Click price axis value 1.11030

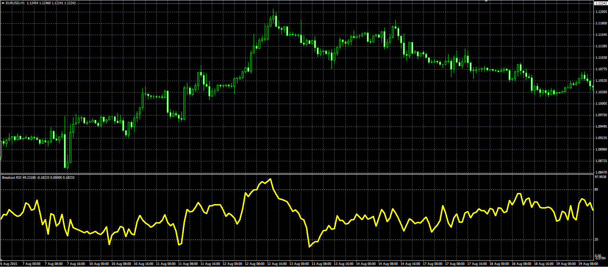click(x=601, y=58)
